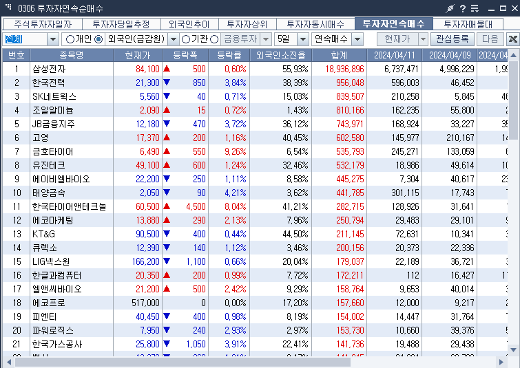Sort by 외국인소진율 column header

[x=280, y=55]
